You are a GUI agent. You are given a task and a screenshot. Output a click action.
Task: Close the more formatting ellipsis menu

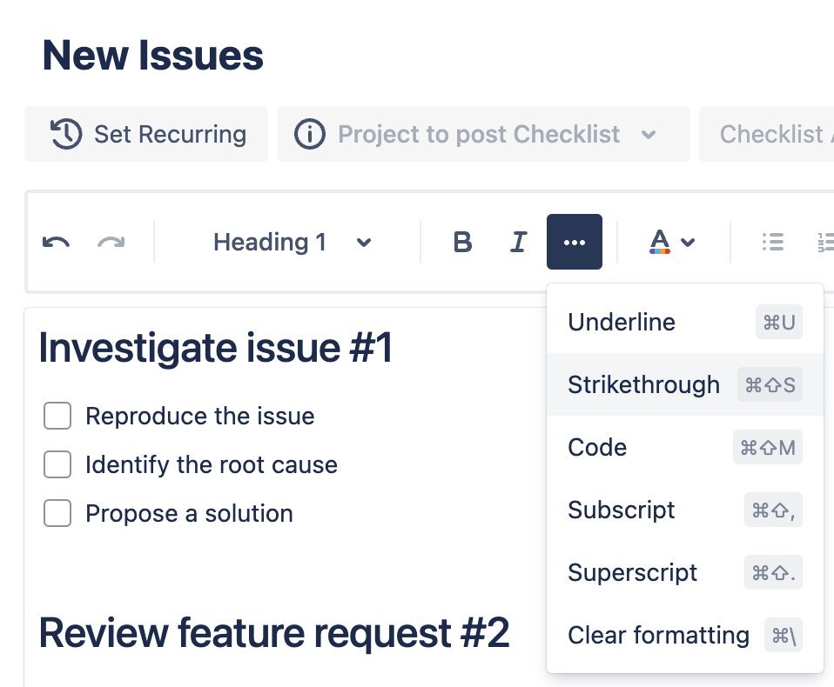click(575, 243)
